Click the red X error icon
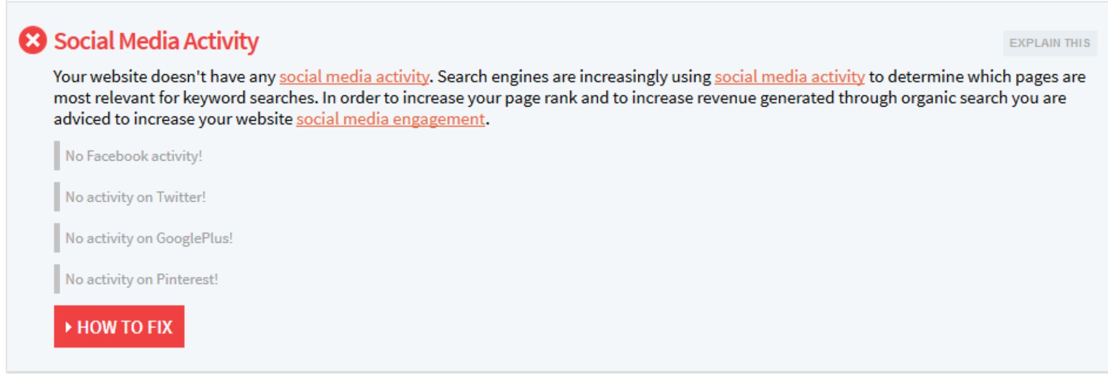Viewport: 1108px width, 377px height. 33,41
